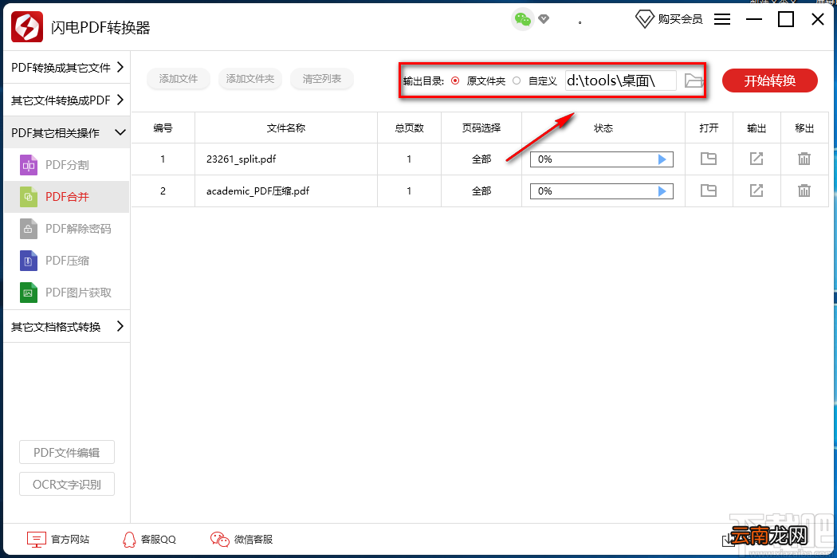Image resolution: width=837 pixels, height=558 pixels.
Task: Click the PDF压缩 sidebar icon
Action: (29, 261)
